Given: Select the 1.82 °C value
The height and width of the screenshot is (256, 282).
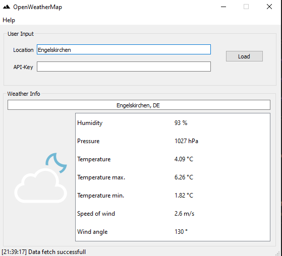Looking at the screenshot, I should 184,196.
